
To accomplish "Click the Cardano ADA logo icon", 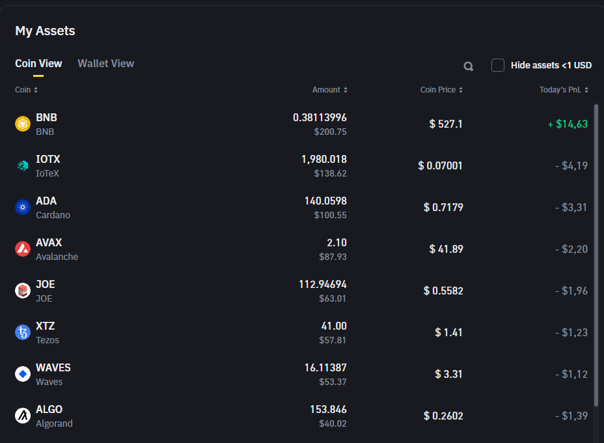I will [23, 207].
